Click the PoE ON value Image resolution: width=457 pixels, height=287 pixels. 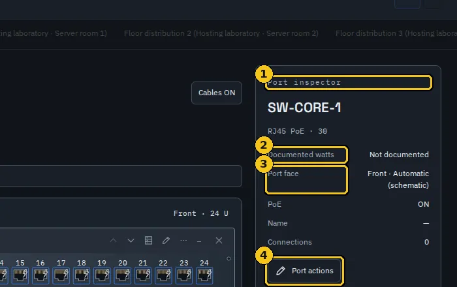[x=423, y=204]
